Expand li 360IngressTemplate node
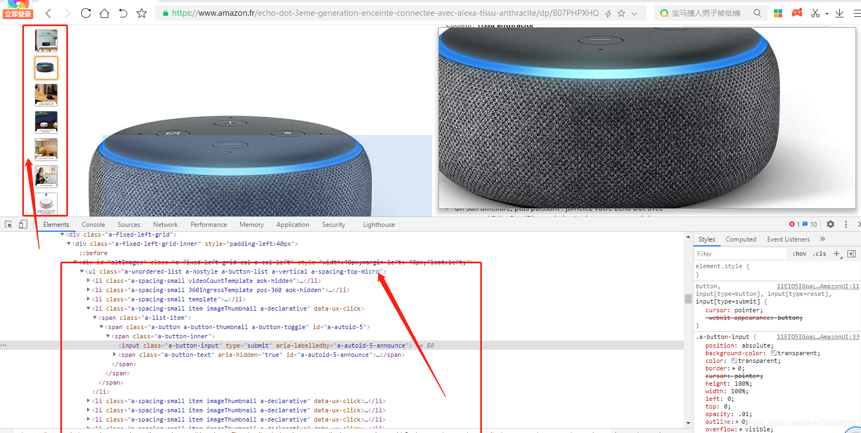861x433 pixels. tap(89, 290)
